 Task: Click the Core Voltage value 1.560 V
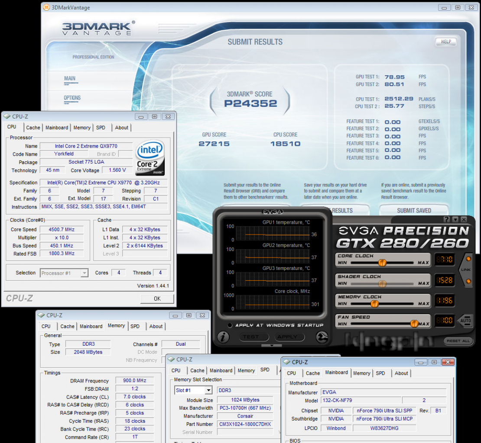pos(117,170)
